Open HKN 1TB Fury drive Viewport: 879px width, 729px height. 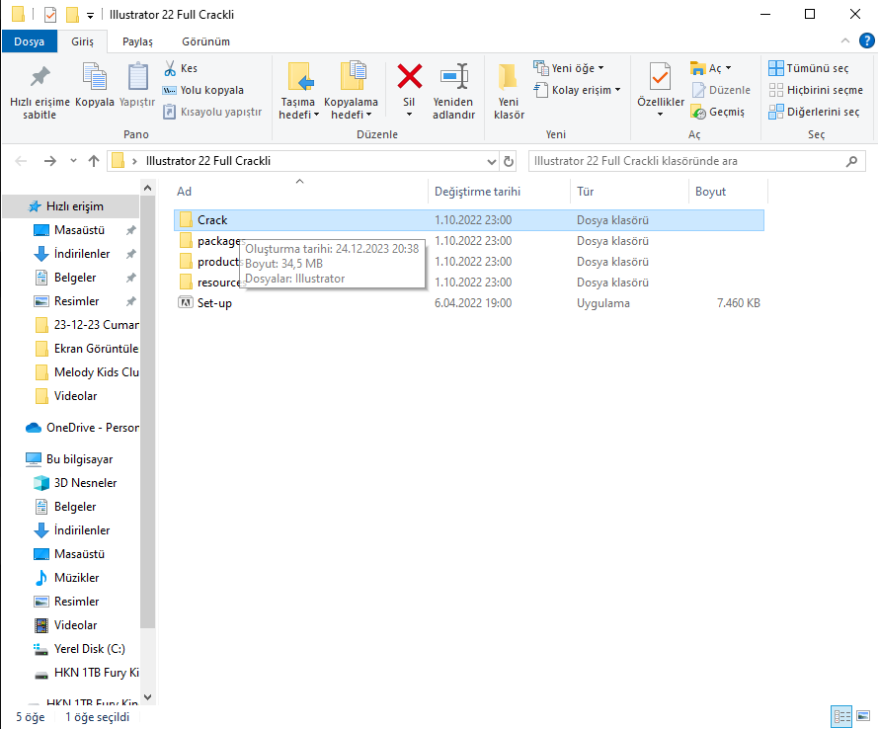tap(86, 673)
